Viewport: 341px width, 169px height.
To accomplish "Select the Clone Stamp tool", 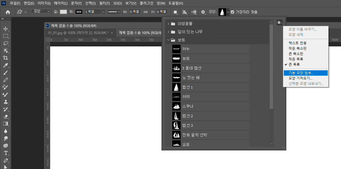I will 6,102.
